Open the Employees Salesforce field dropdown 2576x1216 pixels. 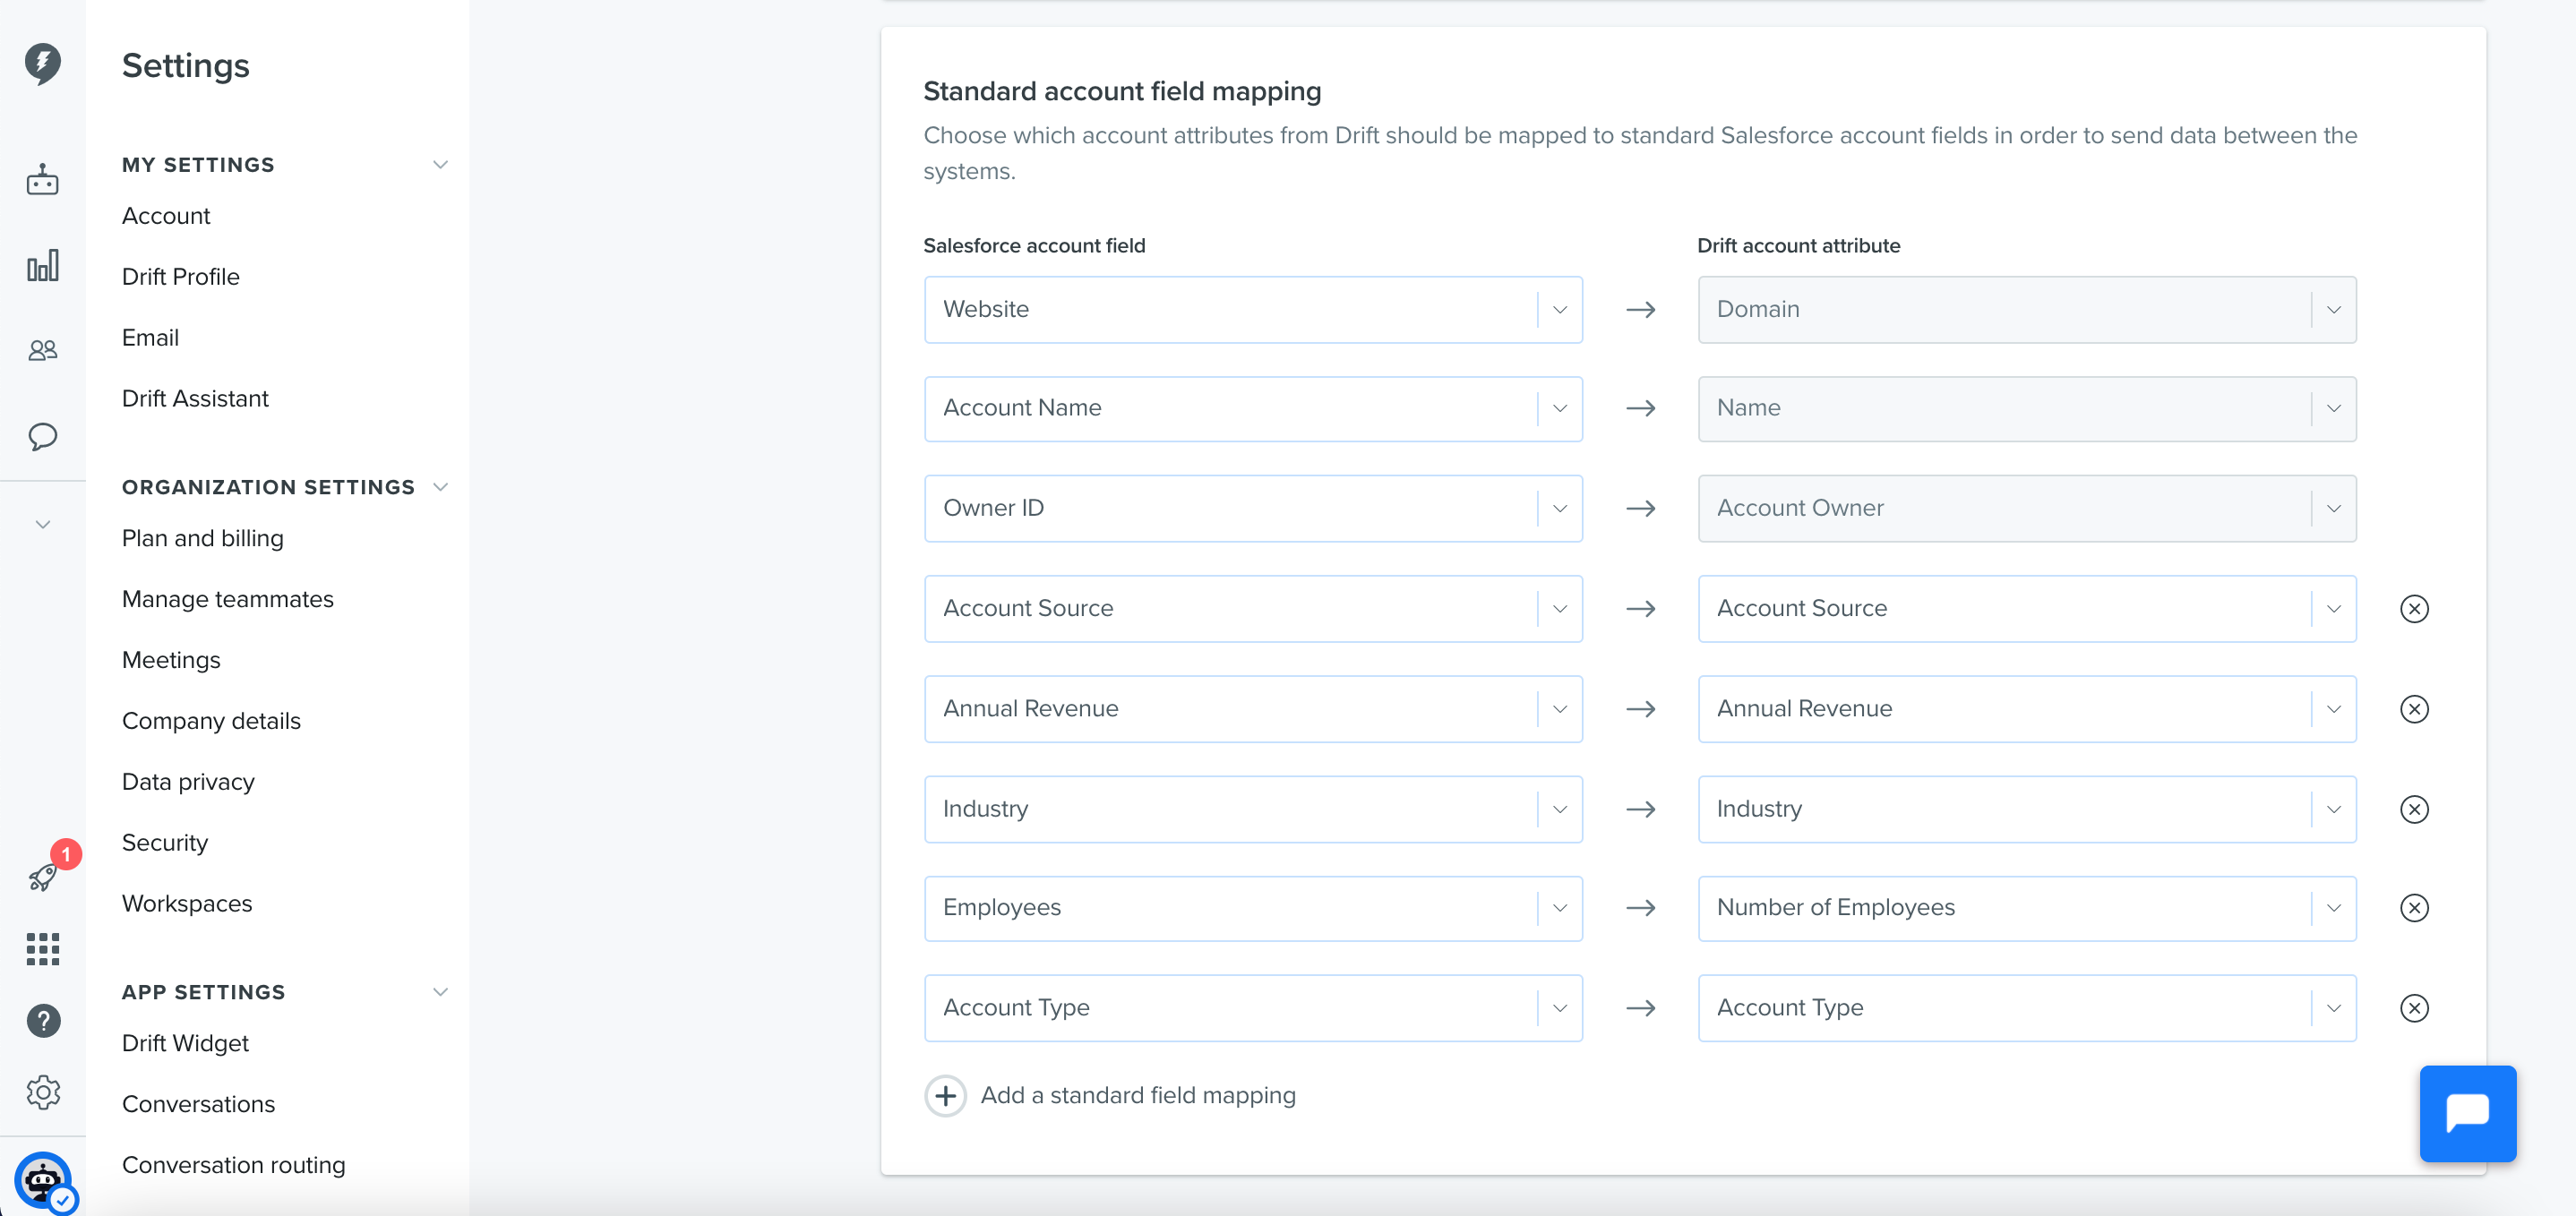pyautogui.click(x=1253, y=908)
